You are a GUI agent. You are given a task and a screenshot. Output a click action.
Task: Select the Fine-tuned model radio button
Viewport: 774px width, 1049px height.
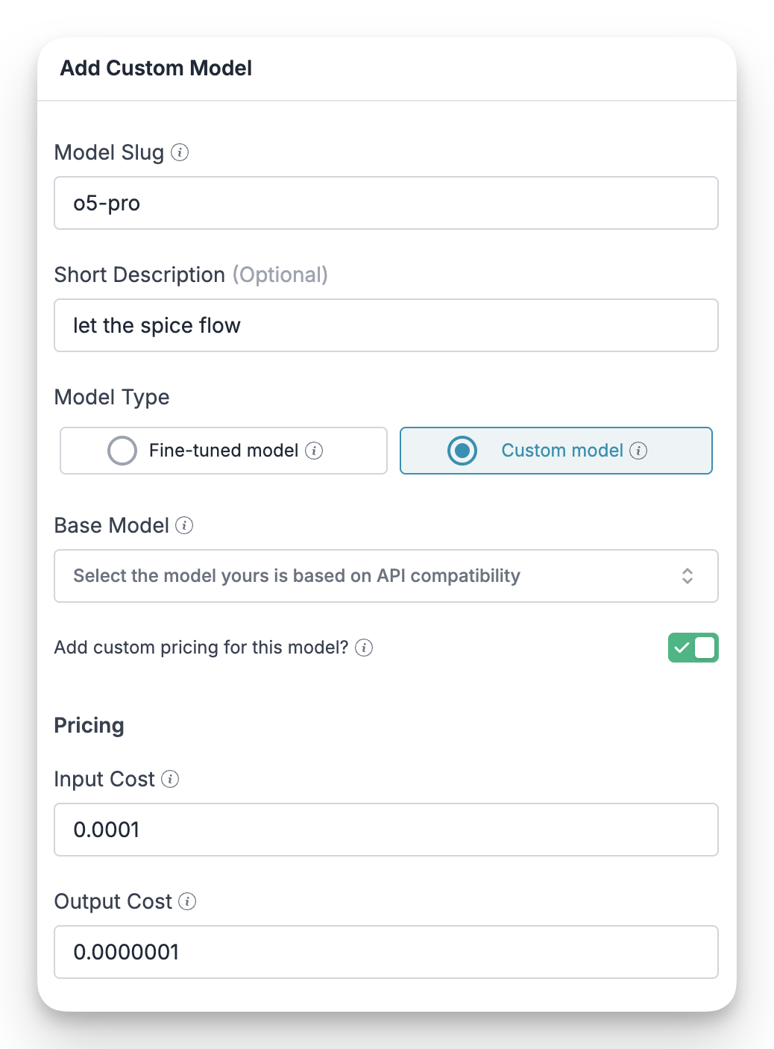coord(122,451)
